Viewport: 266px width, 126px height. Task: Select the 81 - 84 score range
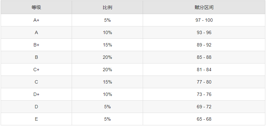(204, 70)
